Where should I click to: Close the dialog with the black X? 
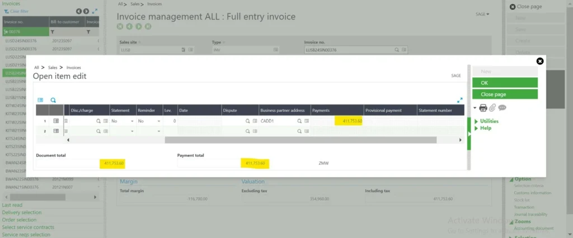coord(539,61)
